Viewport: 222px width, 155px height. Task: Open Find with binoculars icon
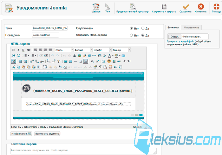click(13, 56)
